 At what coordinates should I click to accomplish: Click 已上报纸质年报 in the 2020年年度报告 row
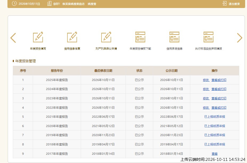214,126
